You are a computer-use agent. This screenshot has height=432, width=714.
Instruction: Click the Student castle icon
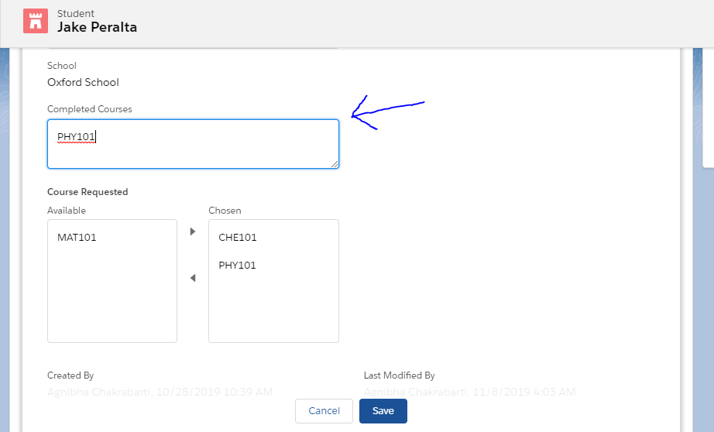pyautogui.click(x=35, y=21)
